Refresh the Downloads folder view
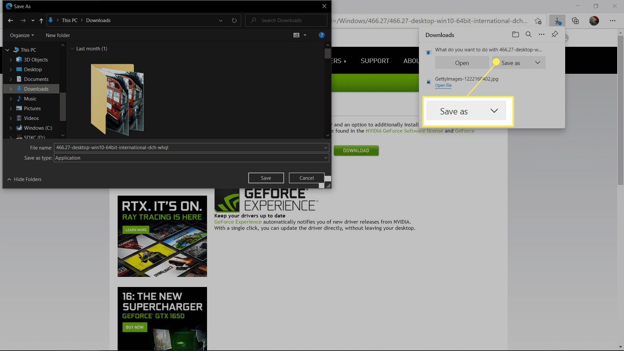This screenshot has height=351, width=624. click(234, 20)
